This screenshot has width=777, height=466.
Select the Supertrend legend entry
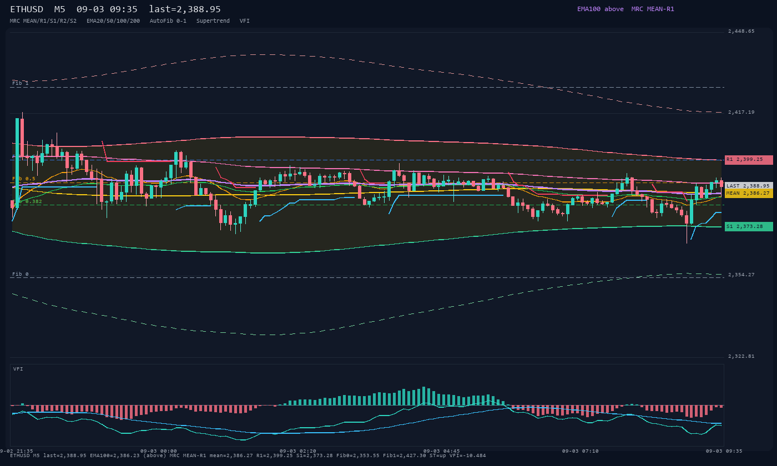pyautogui.click(x=213, y=21)
